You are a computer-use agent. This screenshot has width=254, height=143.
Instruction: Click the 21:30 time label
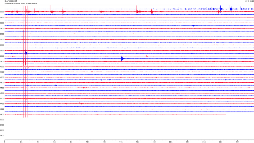(2, 125)
